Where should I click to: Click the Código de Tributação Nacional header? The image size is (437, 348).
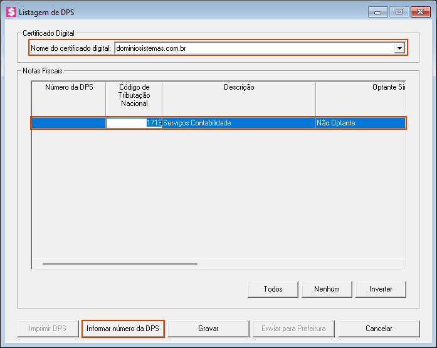pos(134,95)
